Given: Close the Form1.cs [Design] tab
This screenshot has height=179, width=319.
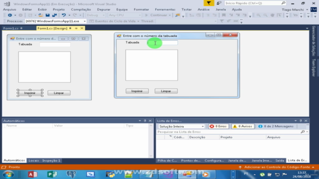Looking at the screenshot, I should pyautogui.click(x=82, y=28).
